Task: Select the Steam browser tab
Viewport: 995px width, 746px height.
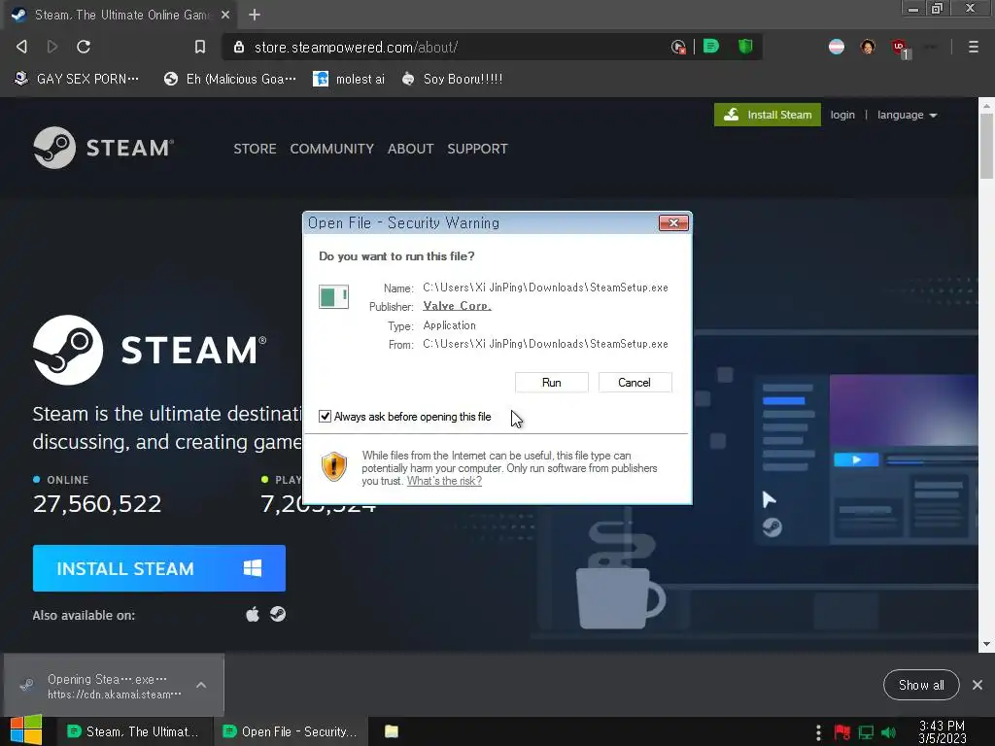Action: [x=120, y=15]
